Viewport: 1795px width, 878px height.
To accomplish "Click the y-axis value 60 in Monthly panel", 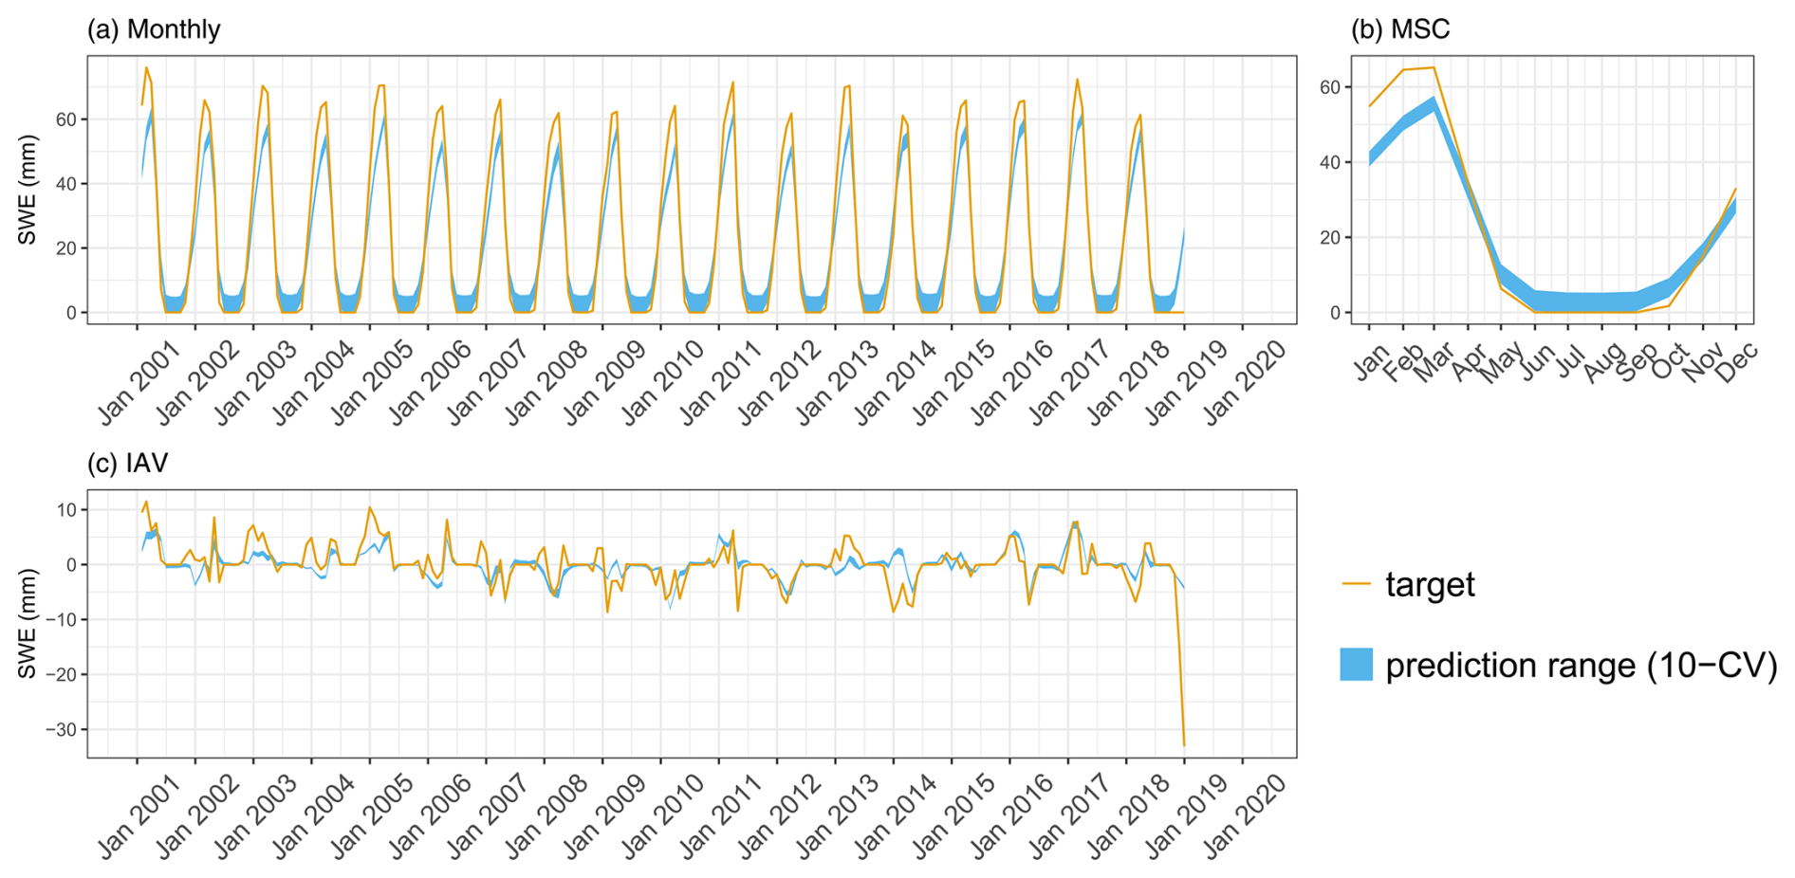I will 65,119.
